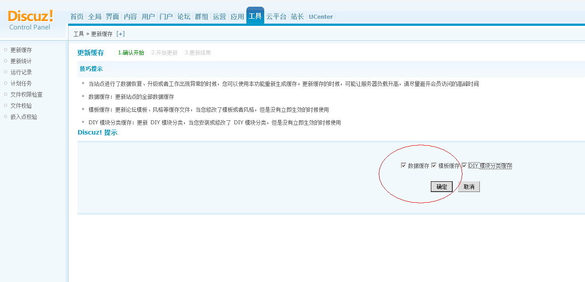Click the 2.开始更新 step label
The height and width of the screenshot is (282, 585).
[164, 53]
